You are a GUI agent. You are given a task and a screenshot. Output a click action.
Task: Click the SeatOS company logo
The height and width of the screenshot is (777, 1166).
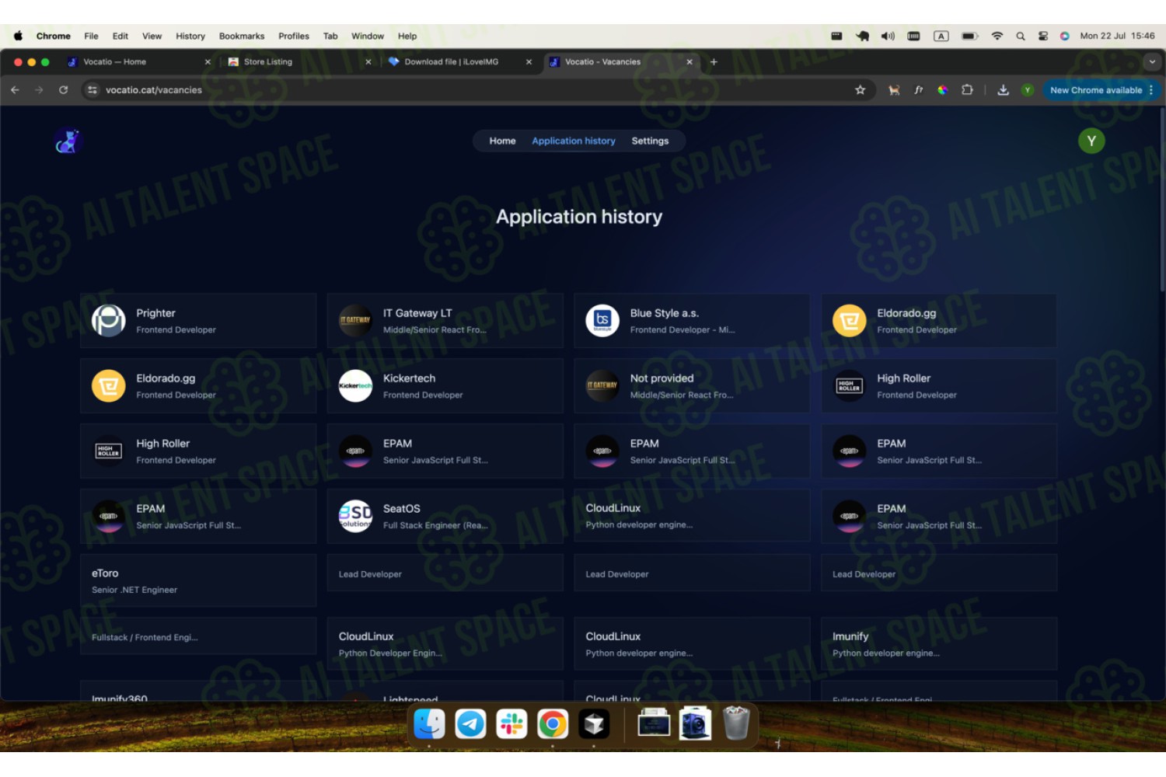click(355, 516)
